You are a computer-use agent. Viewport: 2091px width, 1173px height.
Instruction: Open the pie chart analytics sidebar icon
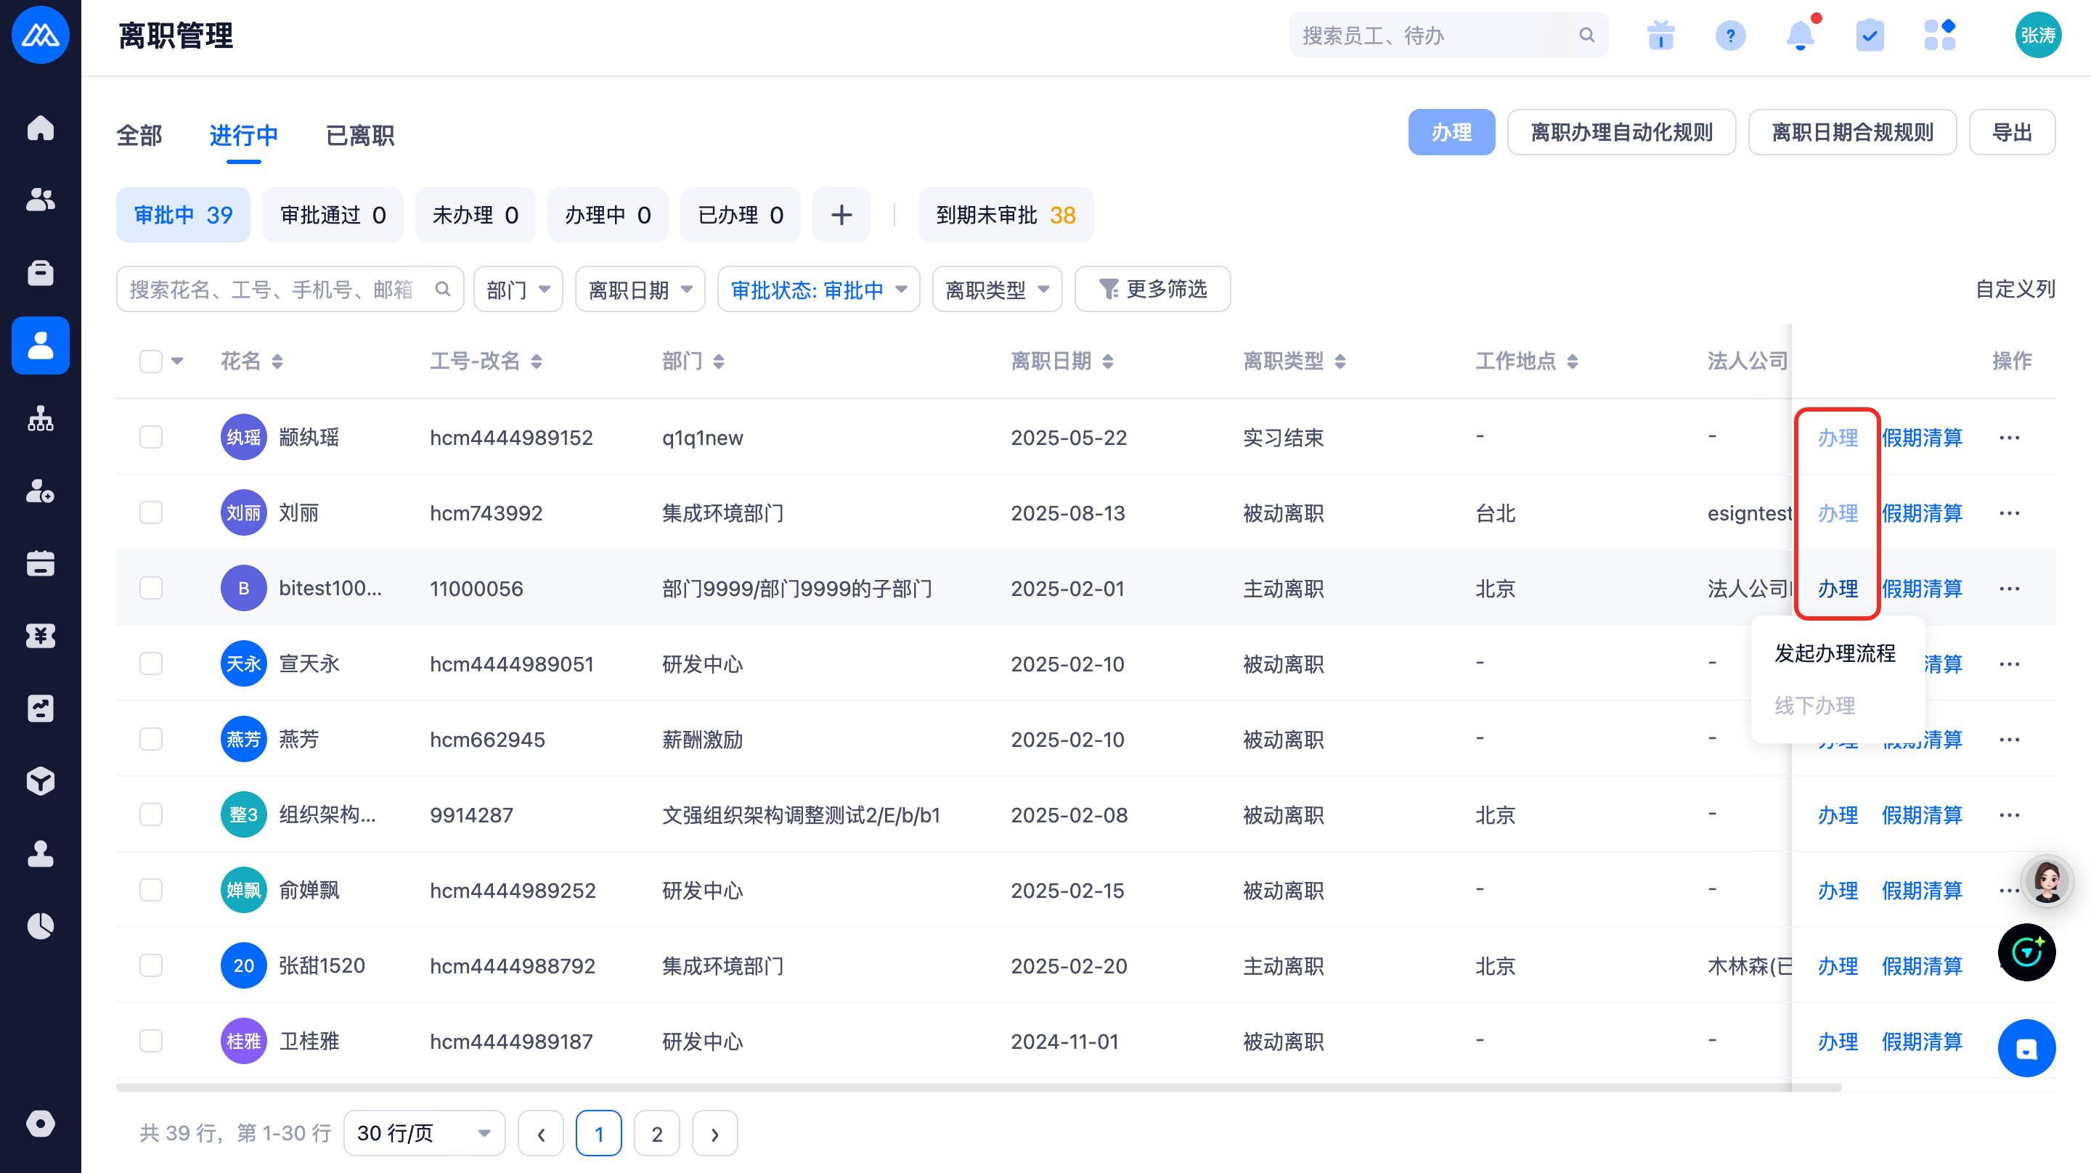41,925
